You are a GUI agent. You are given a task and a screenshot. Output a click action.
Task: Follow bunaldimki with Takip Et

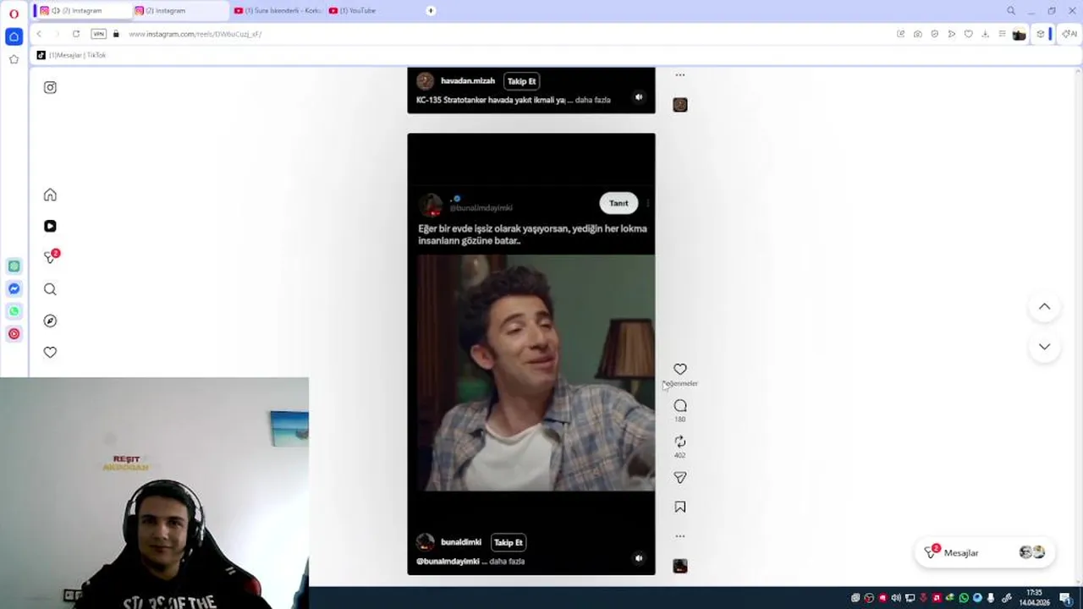(x=509, y=542)
